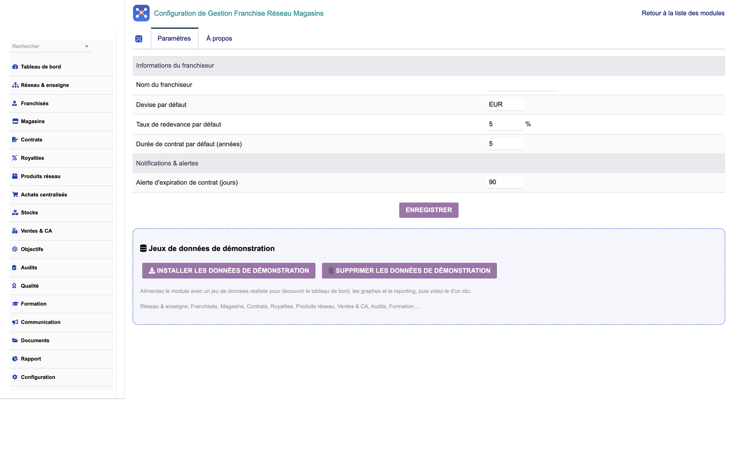Click the Informations du franchiseur section header
The height and width of the screenshot is (454, 733).
point(429,66)
